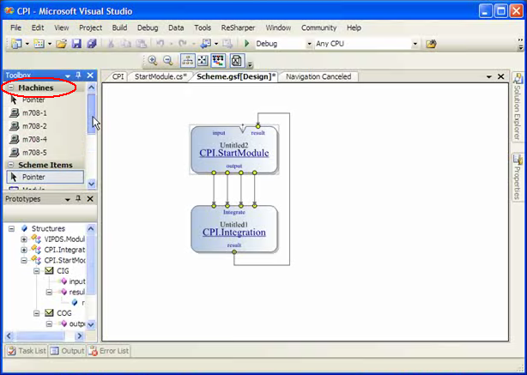Screen dimensions: 527x375
Task: Pin the Prototypes panel auto-hide icon
Action: click(x=78, y=199)
